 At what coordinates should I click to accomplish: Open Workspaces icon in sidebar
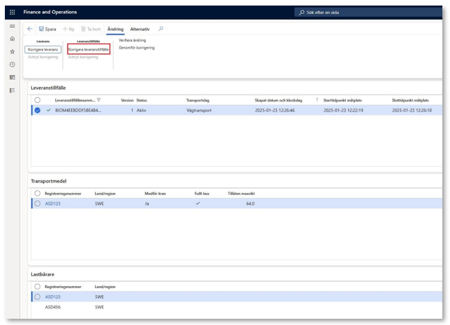(x=12, y=77)
